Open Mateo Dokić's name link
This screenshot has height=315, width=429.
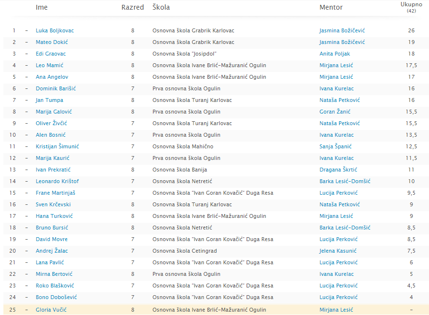pyautogui.click(x=52, y=42)
